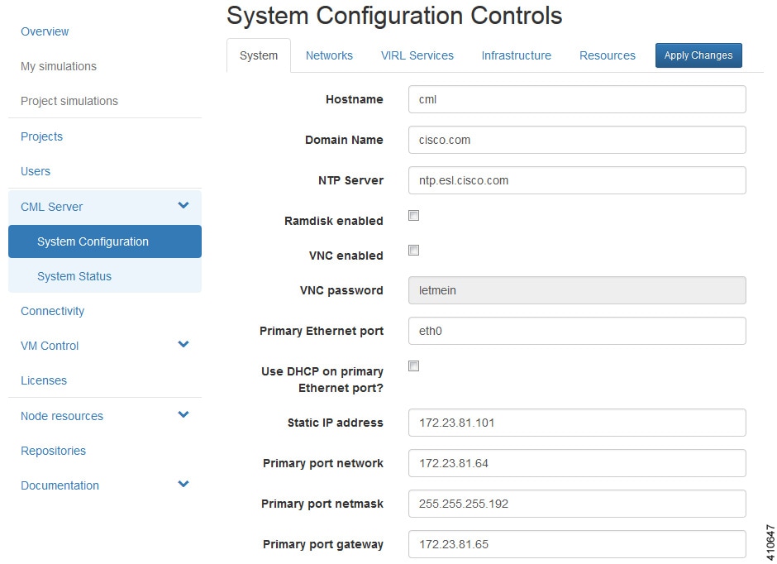Image resolution: width=777 pixels, height=564 pixels.
Task: Expand the Documentation chevron
Action: (x=184, y=485)
